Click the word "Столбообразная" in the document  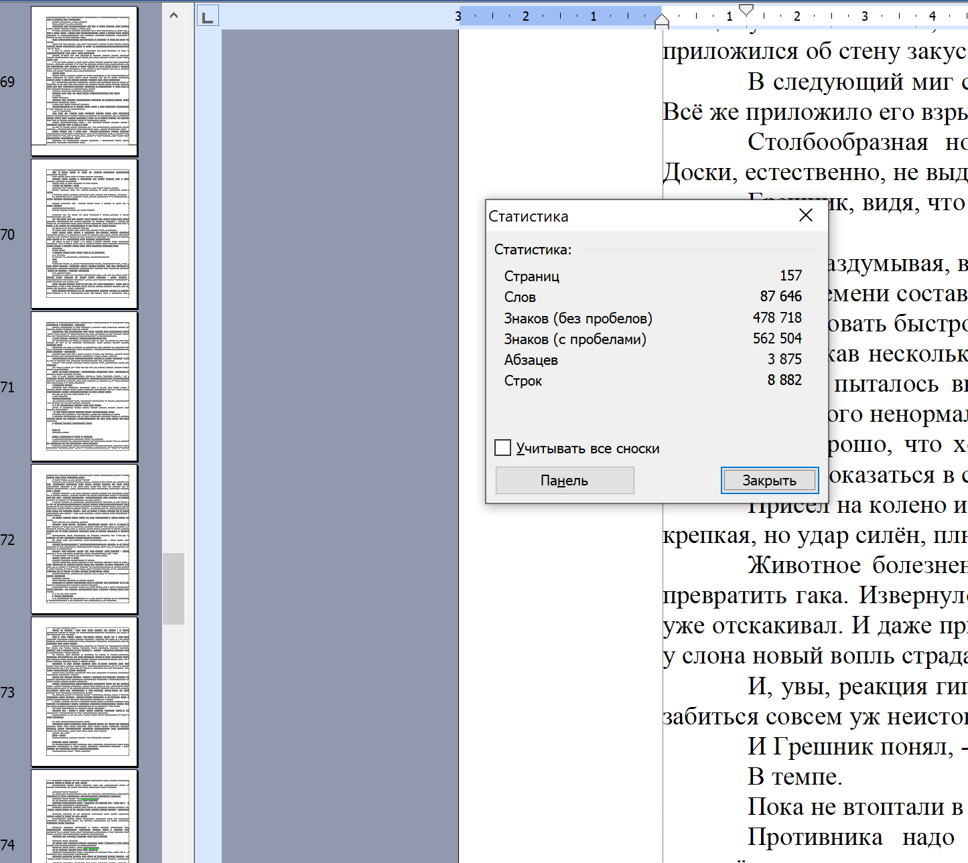point(837,142)
